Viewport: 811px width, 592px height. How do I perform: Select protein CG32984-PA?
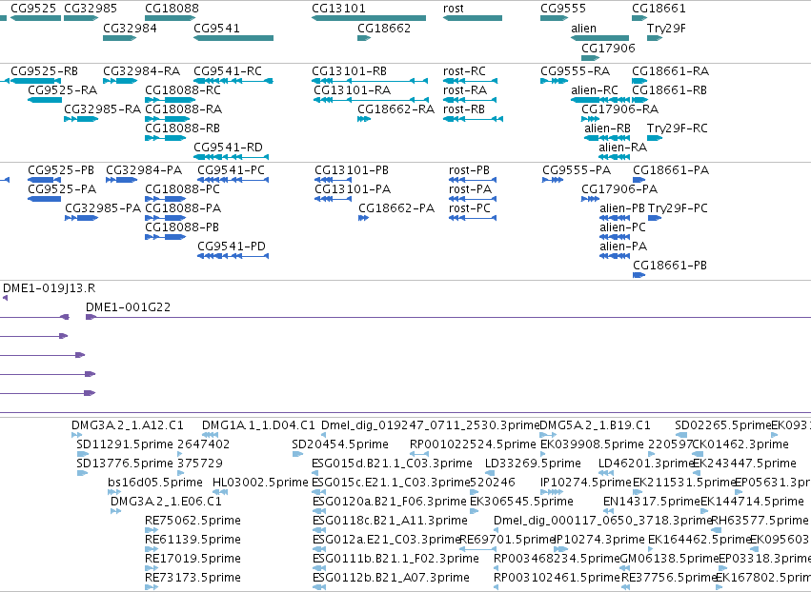point(121,180)
